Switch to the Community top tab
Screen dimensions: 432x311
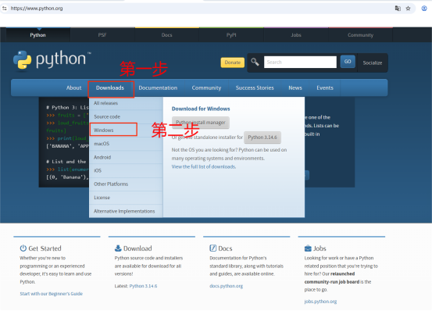pyautogui.click(x=360, y=35)
